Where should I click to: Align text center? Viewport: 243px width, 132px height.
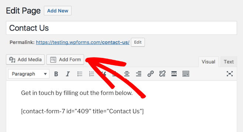(x=127, y=74)
